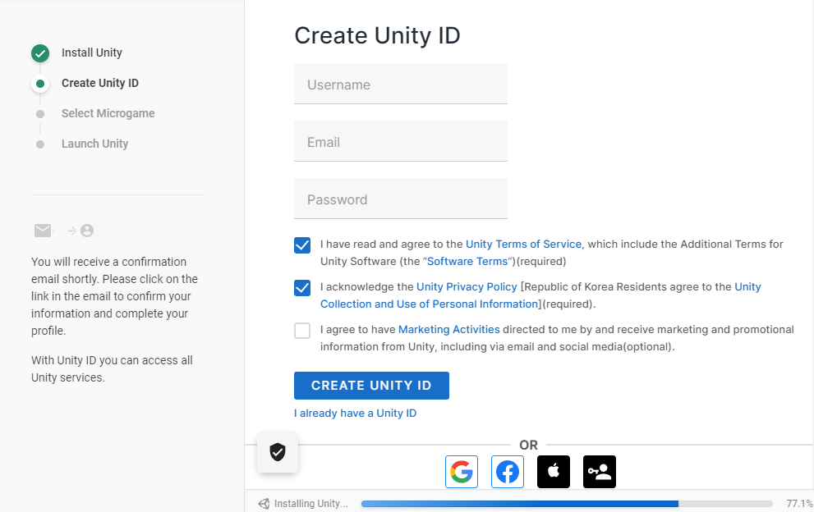Click the green Install Unity checkmark icon
814x512 pixels.
tap(40, 53)
